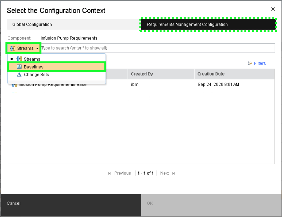Image resolution: width=282 pixels, height=217 pixels.
Task: Click the Streams icon on the type selector button
Action: (x=13, y=48)
